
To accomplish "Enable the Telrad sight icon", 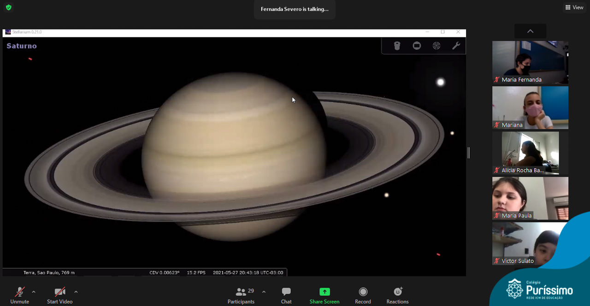I will tap(436, 46).
